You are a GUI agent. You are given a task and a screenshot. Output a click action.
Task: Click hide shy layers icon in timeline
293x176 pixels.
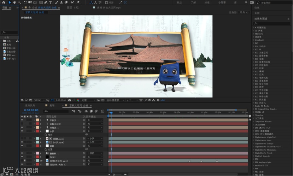[x=86, y=111]
